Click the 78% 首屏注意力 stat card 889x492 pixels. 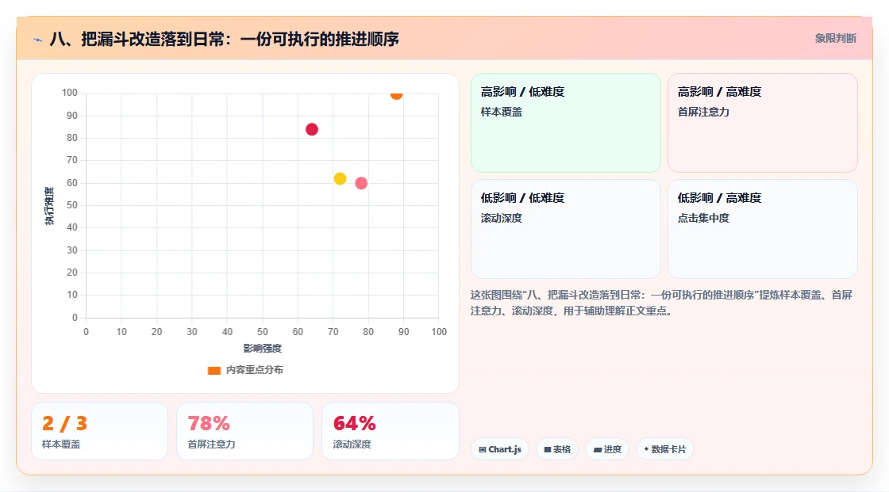(x=245, y=431)
